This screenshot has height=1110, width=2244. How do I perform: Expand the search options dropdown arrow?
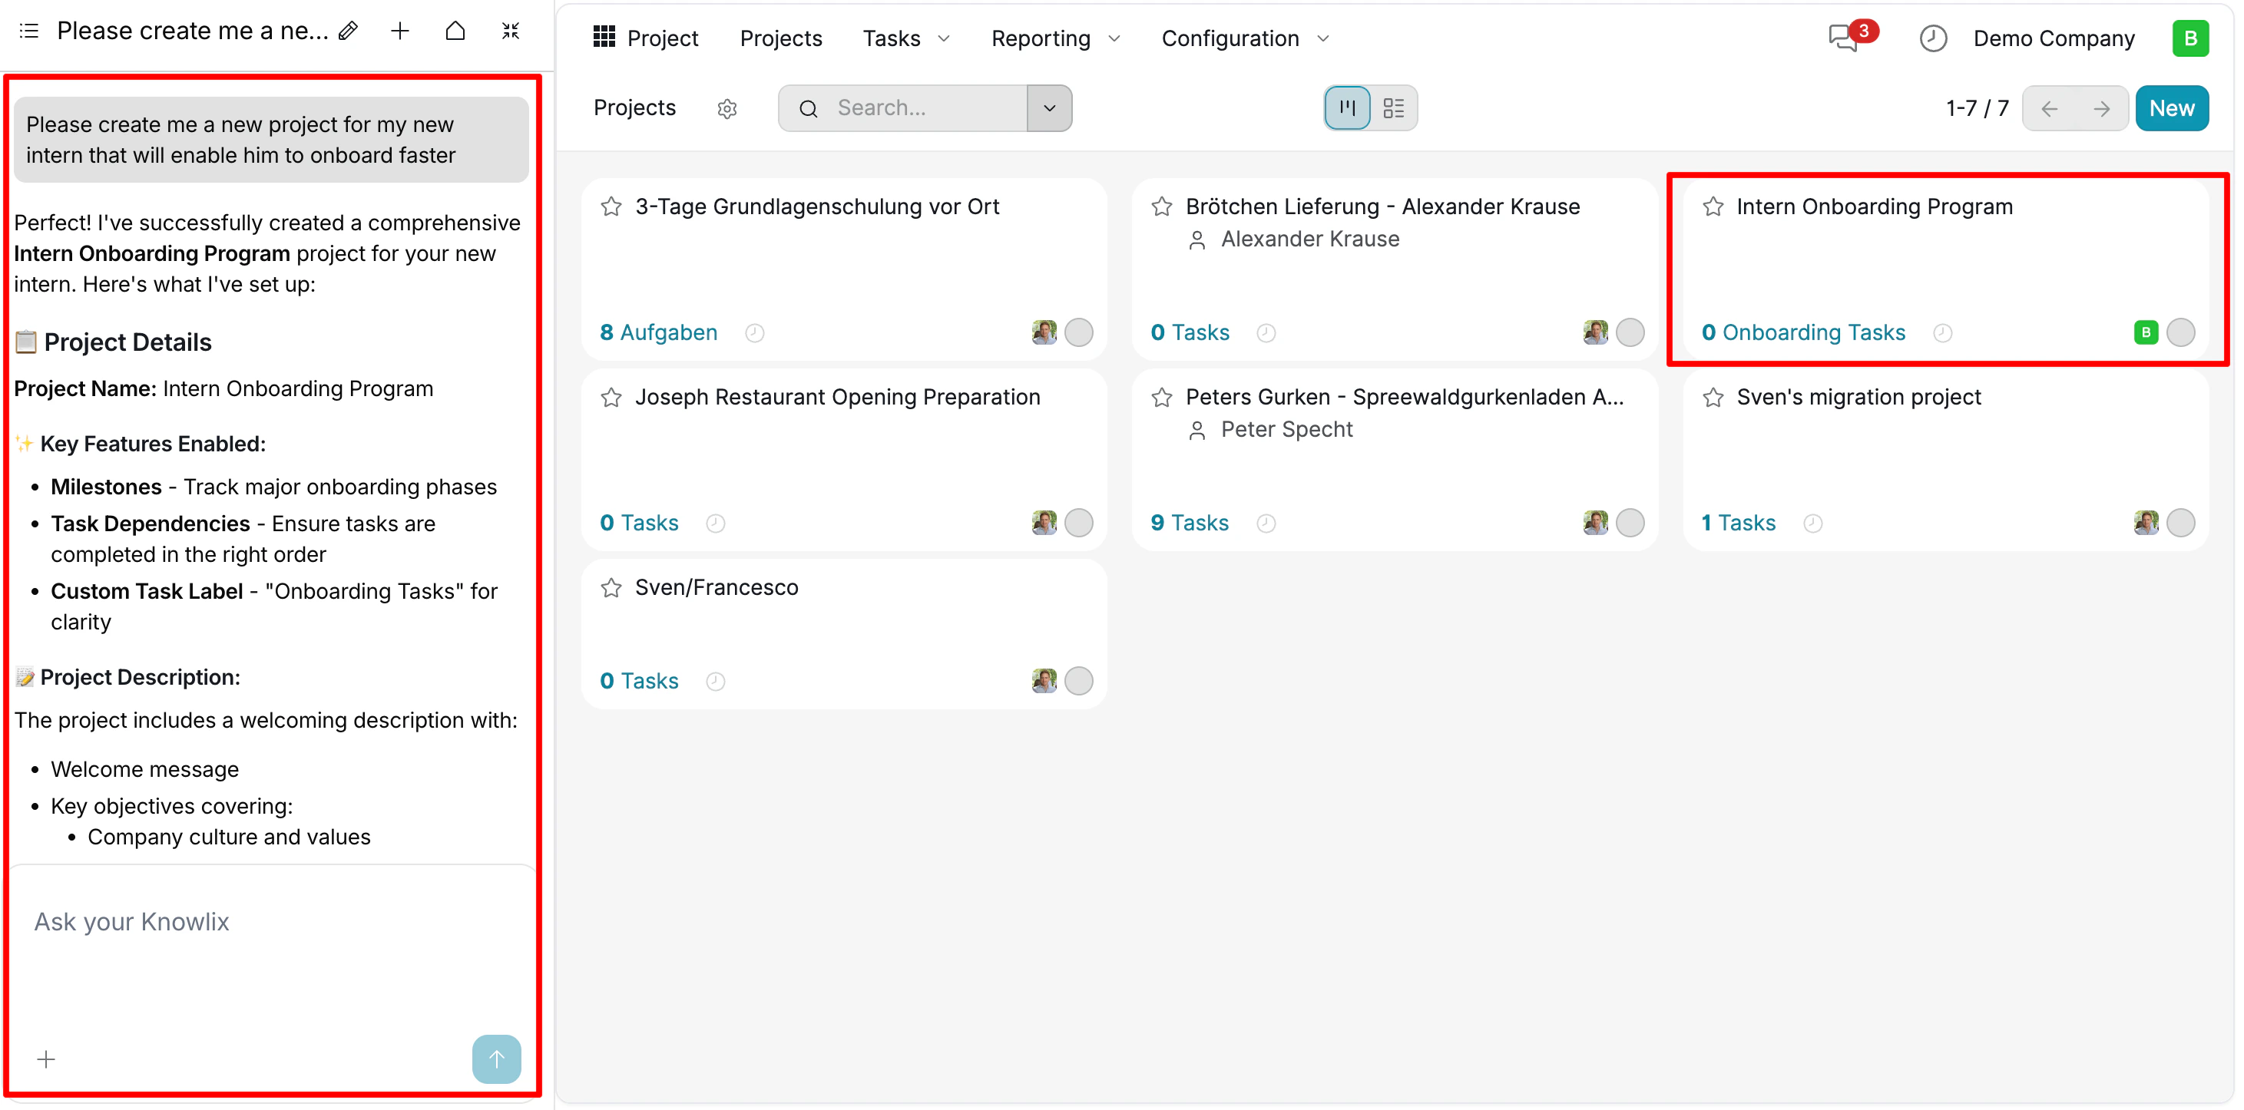pyautogui.click(x=1049, y=108)
